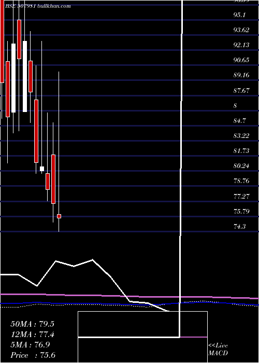Click the 95.1 price axis label
The height and width of the screenshot is (363, 259).
(x=239, y=15)
